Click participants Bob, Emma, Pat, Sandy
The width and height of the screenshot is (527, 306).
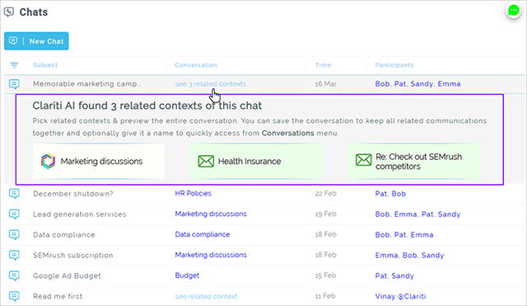click(417, 214)
